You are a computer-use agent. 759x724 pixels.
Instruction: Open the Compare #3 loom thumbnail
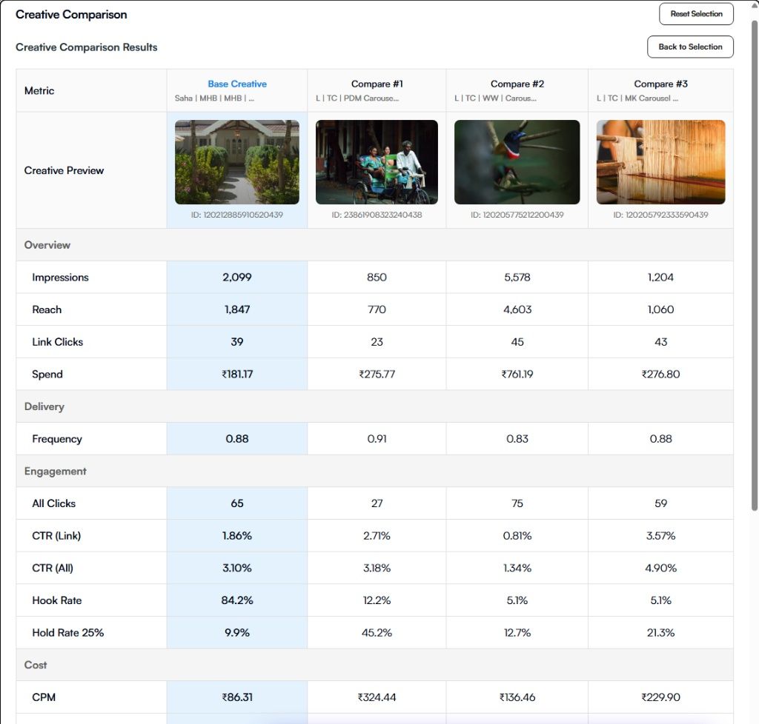coord(660,162)
